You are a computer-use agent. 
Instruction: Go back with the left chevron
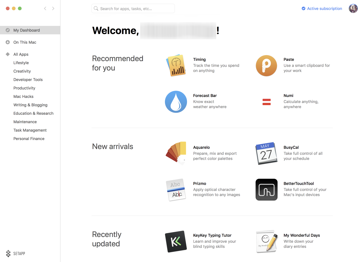coord(45,8)
